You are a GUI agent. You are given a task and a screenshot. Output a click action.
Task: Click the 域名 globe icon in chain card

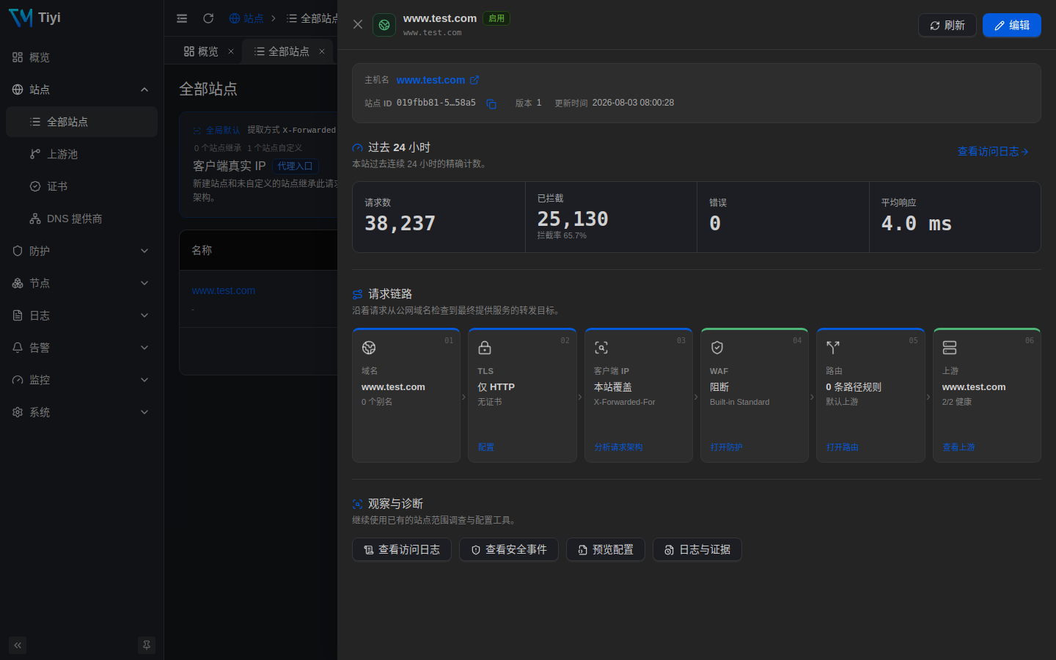click(369, 348)
